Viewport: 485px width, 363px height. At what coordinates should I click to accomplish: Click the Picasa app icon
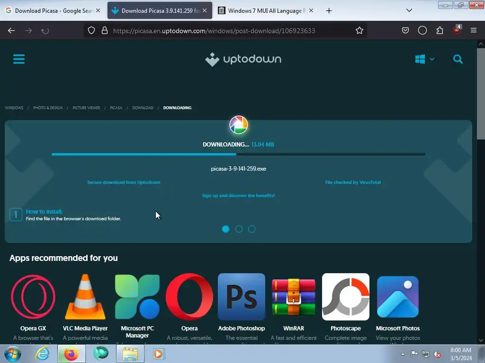click(239, 125)
